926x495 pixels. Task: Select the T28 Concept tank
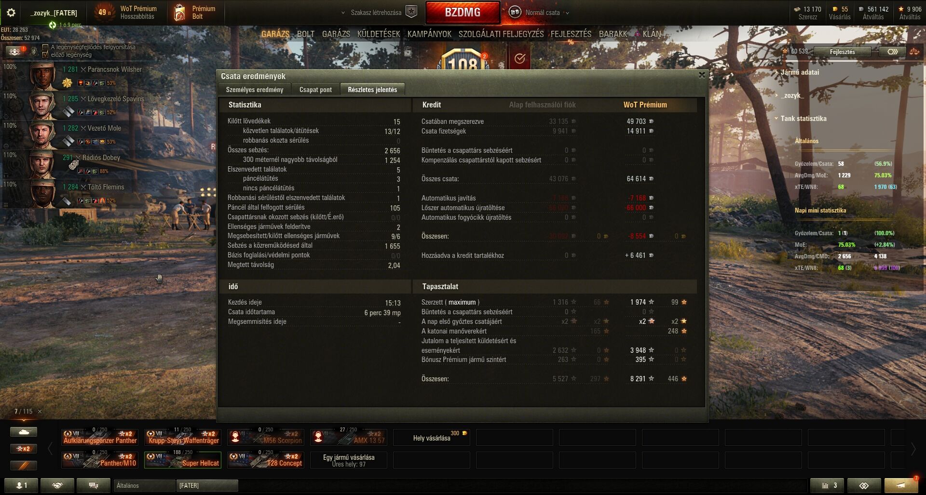pyautogui.click(x=266, y=460)
